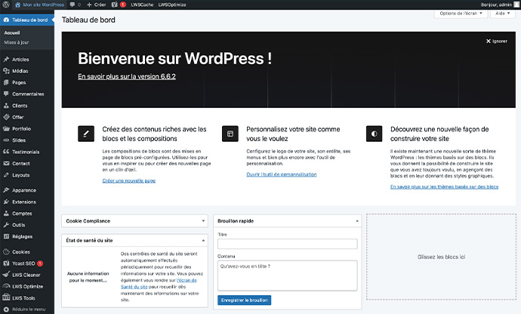Open LWSCache in the admin bar

[x=142, y=5]
